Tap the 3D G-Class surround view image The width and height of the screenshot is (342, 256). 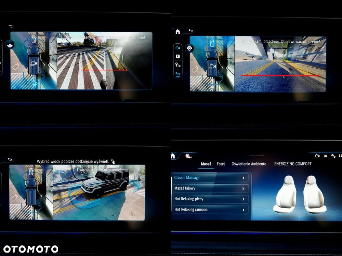coord(99,193)
